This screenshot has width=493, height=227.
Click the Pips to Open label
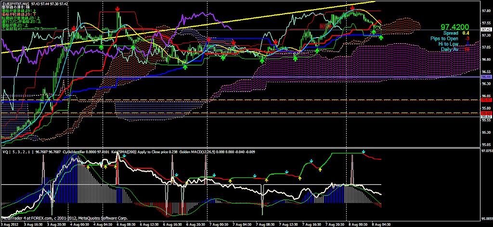click(445, 38)
